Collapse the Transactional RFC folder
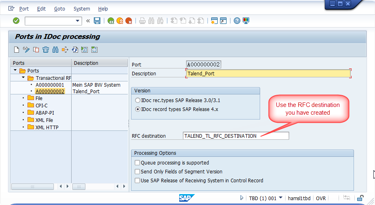This screenshot has height=205, width=375. (23, 78)
